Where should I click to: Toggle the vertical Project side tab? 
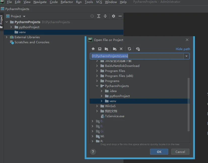click(2, 22)
